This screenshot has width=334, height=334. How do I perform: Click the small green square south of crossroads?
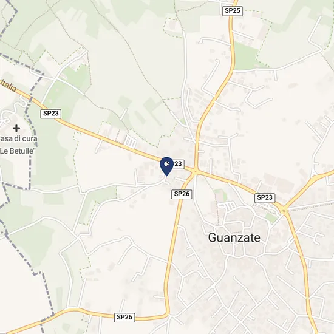coord(220,194)
